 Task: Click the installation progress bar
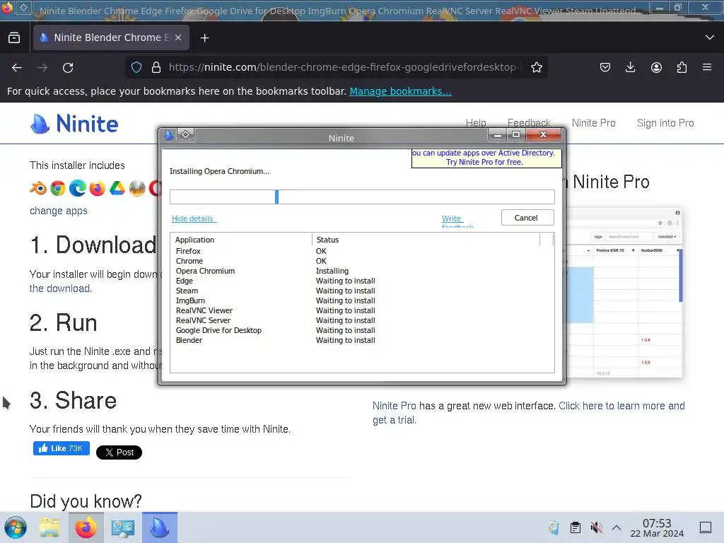(362, 197)
